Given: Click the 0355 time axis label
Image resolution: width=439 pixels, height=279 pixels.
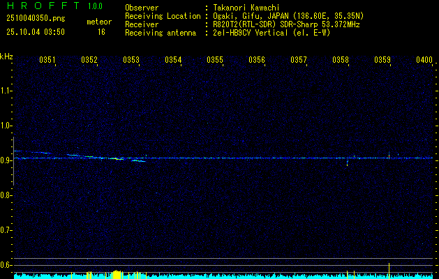Looking at the screenshot, I should 215,60.
